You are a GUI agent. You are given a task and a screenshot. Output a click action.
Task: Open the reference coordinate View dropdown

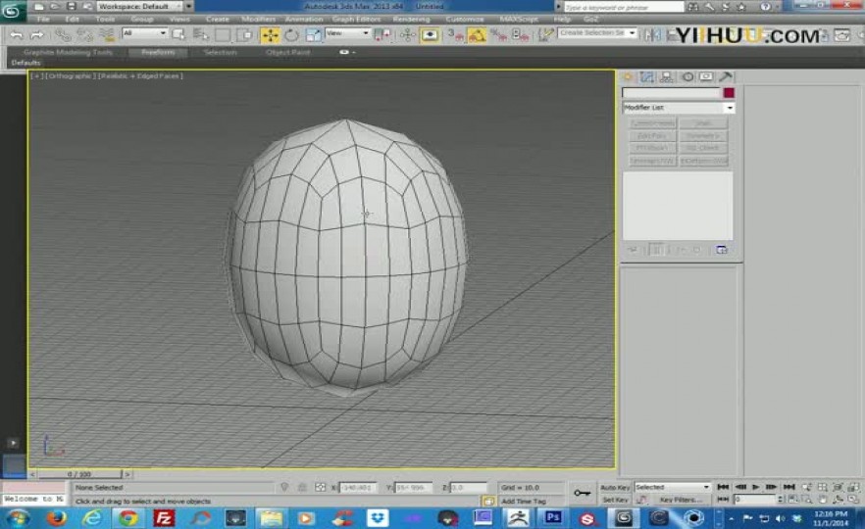point(347,33)
